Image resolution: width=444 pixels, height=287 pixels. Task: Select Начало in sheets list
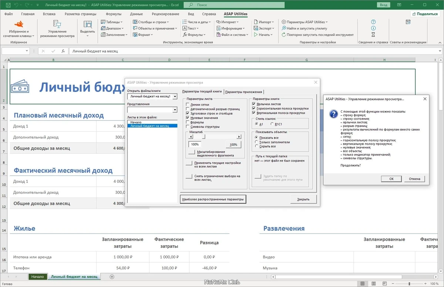tap(152, 122)
